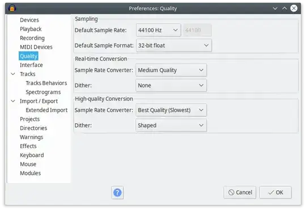The height and width of the screenshot is (210, 306).
Task: Close the Preferences dialog with X
Action: point(294,8)
